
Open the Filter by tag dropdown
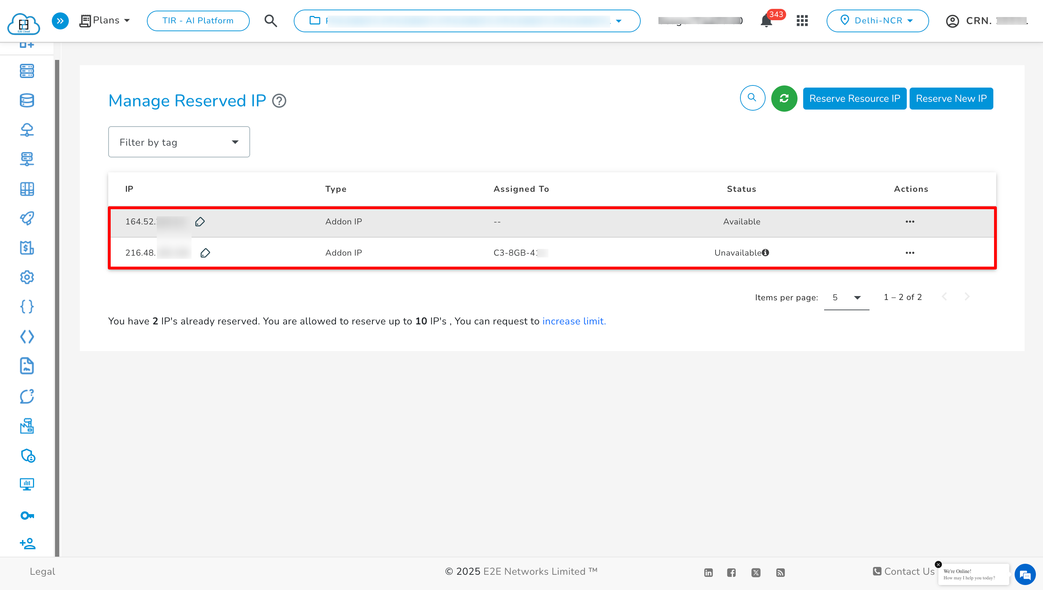pyautogui.click(x=179, y=142)
